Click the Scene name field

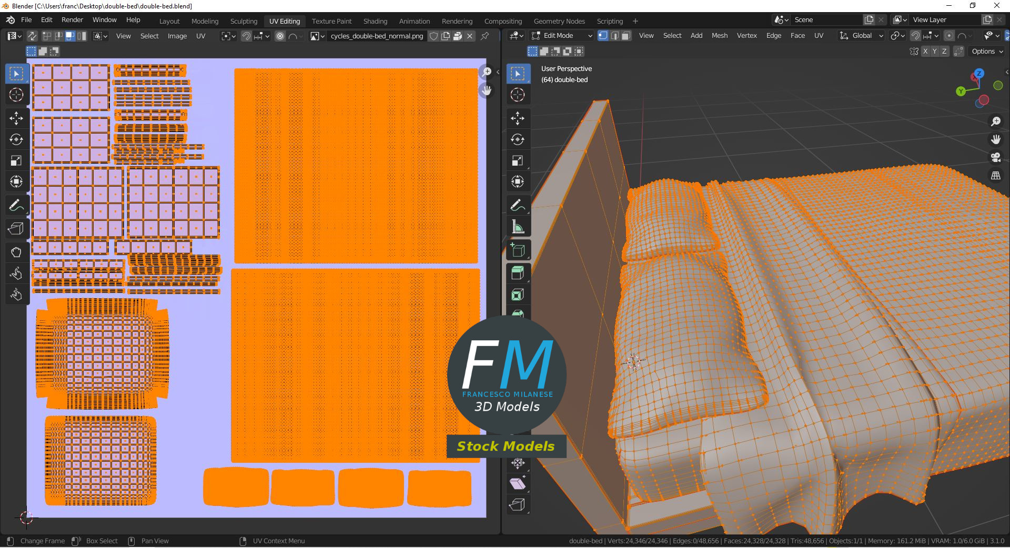tap(827, 19)
